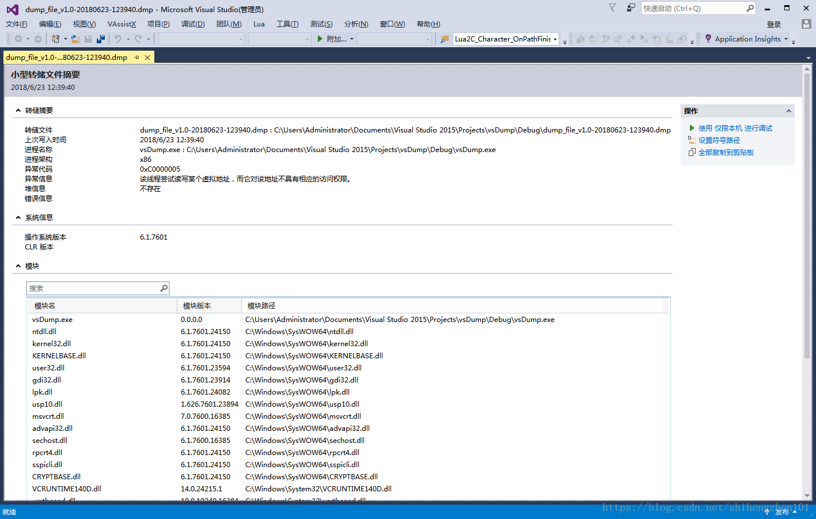The image size is (816, 519).
Task: Click 设置符号路径 link
Action: (x=719, y=141)
